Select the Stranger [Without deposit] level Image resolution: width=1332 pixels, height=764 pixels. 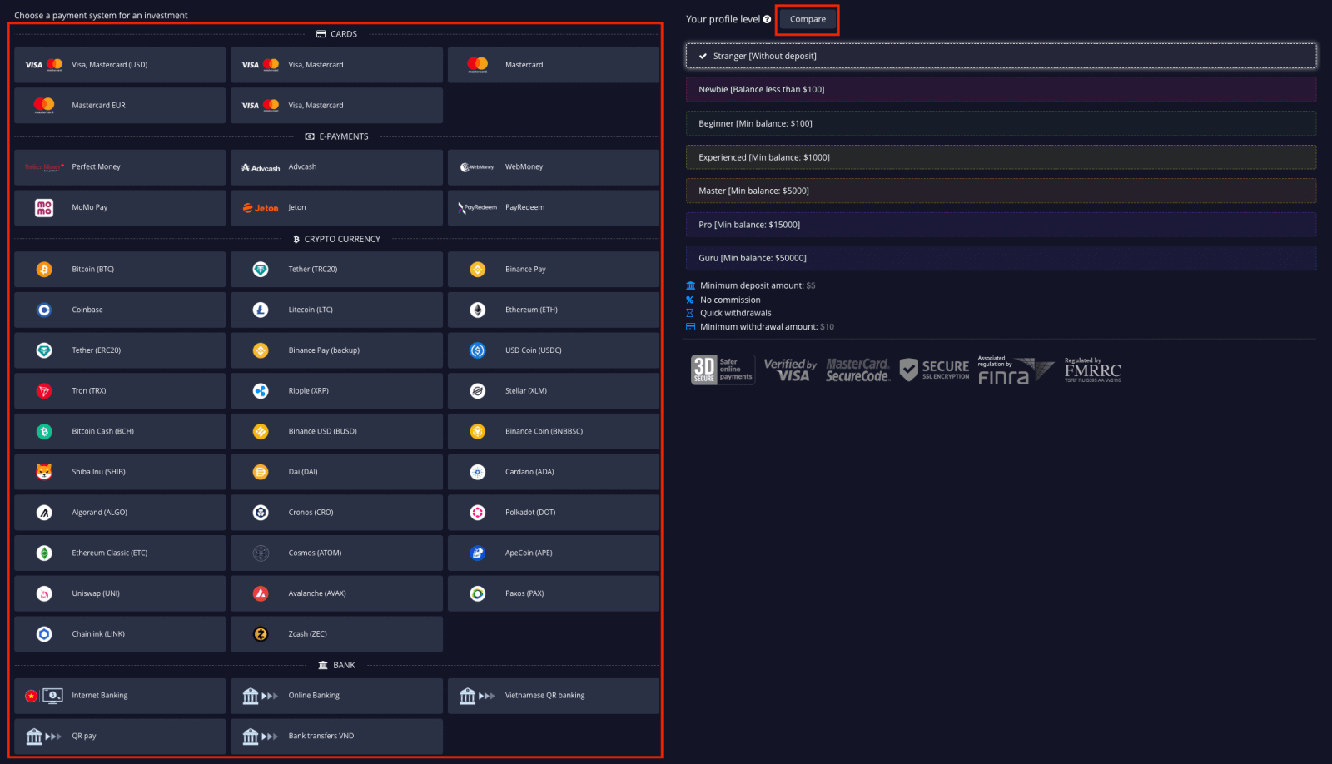(x=1001, y=56)
